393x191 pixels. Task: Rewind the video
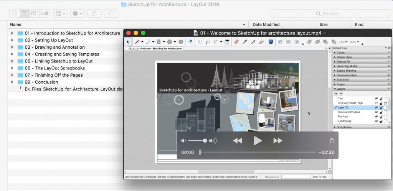237,141
